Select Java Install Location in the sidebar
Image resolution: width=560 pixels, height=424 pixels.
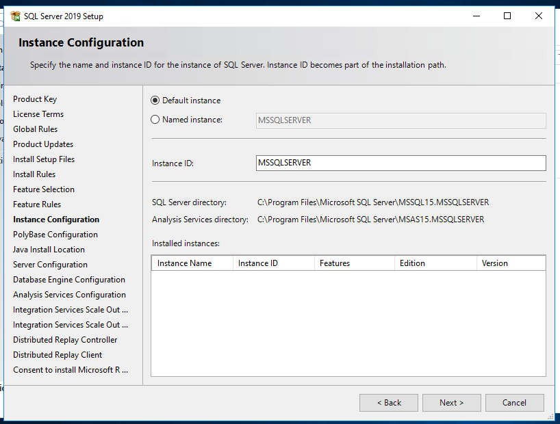[x=49, y=250]
